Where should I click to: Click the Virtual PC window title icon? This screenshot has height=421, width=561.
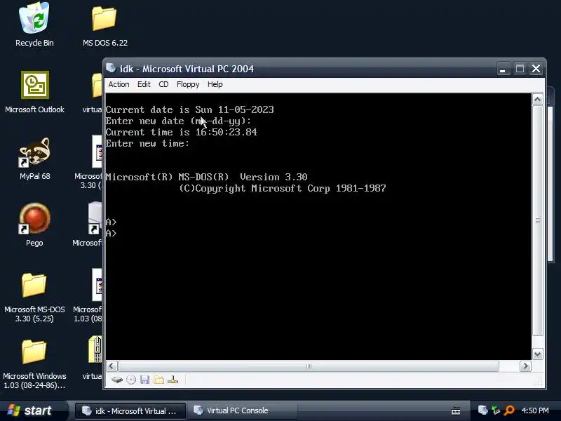pyautogui.click(x=111, y=68)
